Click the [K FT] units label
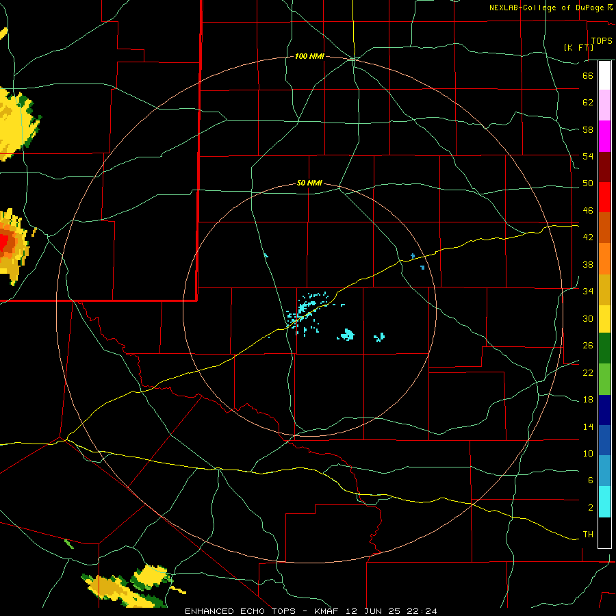 [578, 47]
